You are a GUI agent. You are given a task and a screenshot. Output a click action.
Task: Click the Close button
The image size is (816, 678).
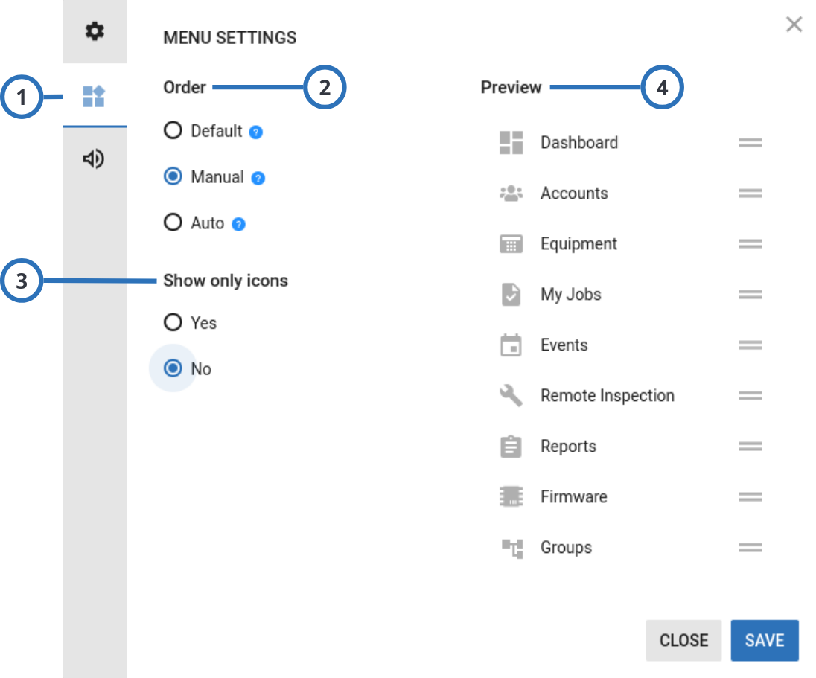tap(683, 640)
